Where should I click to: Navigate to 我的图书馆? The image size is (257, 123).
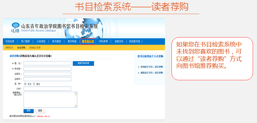tap(135, 41)
